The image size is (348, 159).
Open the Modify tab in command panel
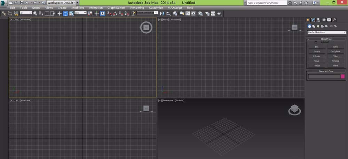coord(313,20)
